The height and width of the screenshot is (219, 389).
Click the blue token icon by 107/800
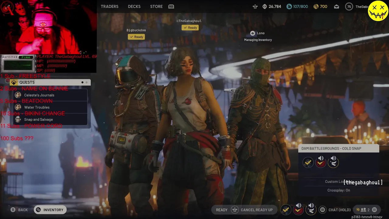click(x=289, y=6)
